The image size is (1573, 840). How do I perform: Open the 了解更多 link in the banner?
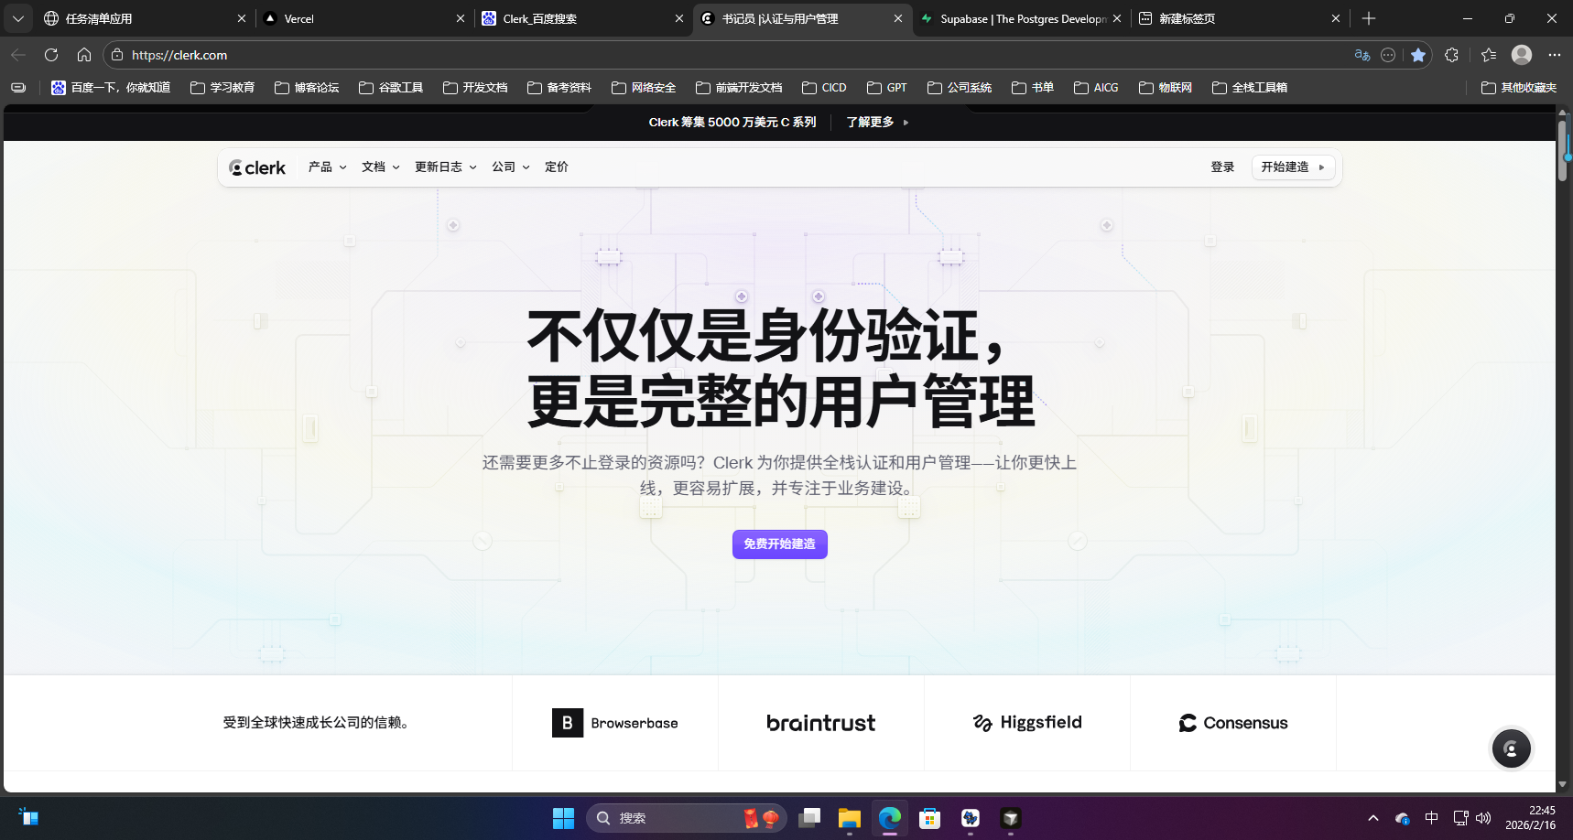point(870,121)
